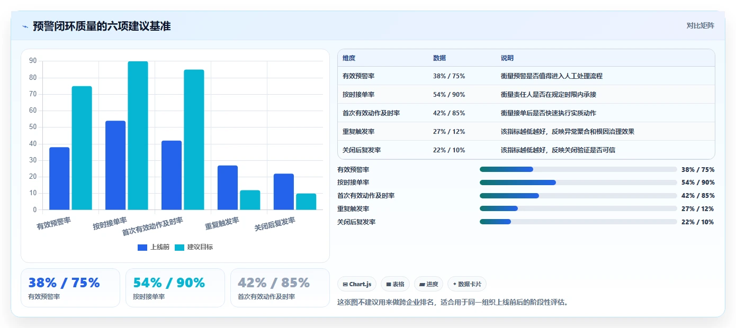This screenshot has height=328, width=736.
Task: Select the Chart.js tag chip
Action: click(x=357, y=284)
